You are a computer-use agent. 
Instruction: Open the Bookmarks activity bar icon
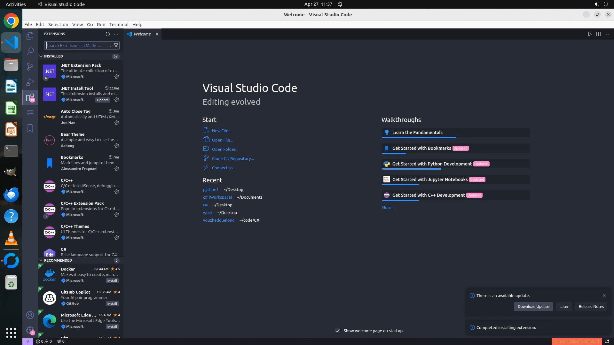click(30, 128)
